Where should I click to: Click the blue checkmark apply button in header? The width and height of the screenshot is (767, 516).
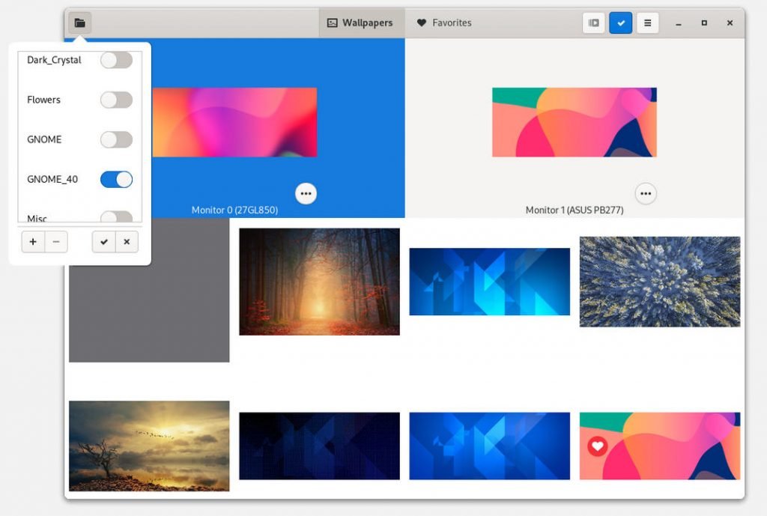(620, 23)
